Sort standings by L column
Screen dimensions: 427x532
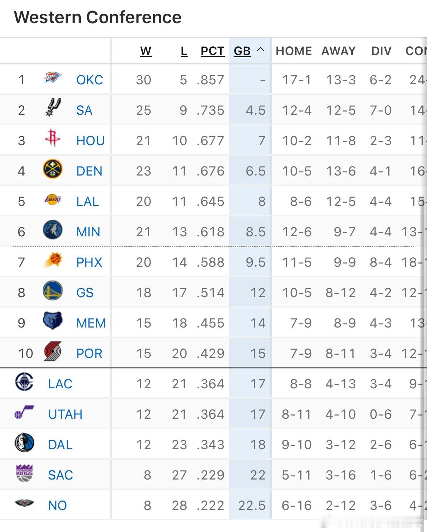pyautogui.click(x=184, y=51)
